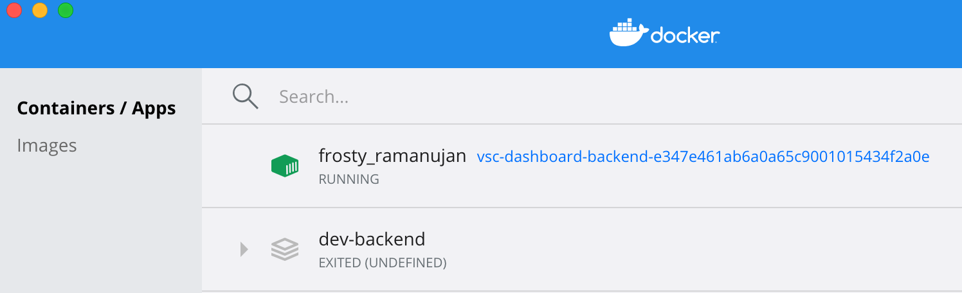This screenshot has width=962, height=293.
Task: Select the frosty_ramanujan container name
Action: (x=392, y=155)
